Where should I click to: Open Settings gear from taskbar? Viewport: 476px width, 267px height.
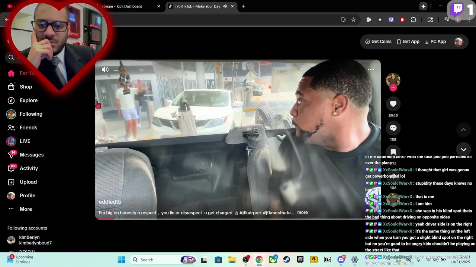pos(355,260)
